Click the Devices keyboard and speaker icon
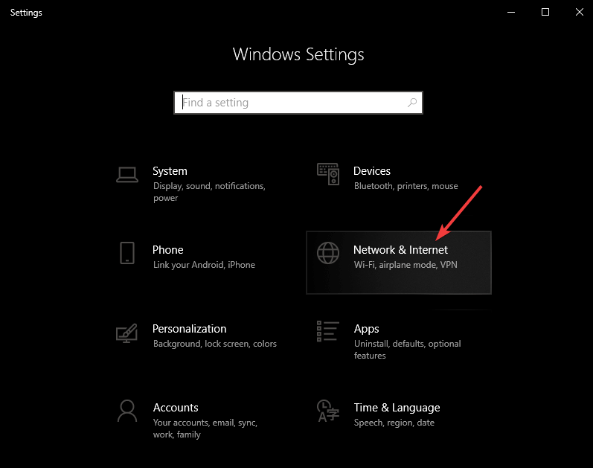 pyautogui.click(x=328, y=174)
